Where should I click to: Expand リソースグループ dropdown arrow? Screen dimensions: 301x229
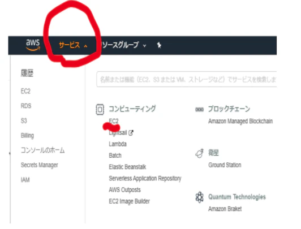(144, 46)
